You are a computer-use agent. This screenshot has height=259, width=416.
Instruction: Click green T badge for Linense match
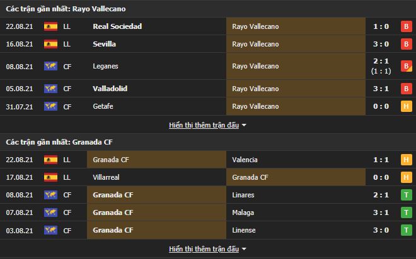tap(406, 230)
